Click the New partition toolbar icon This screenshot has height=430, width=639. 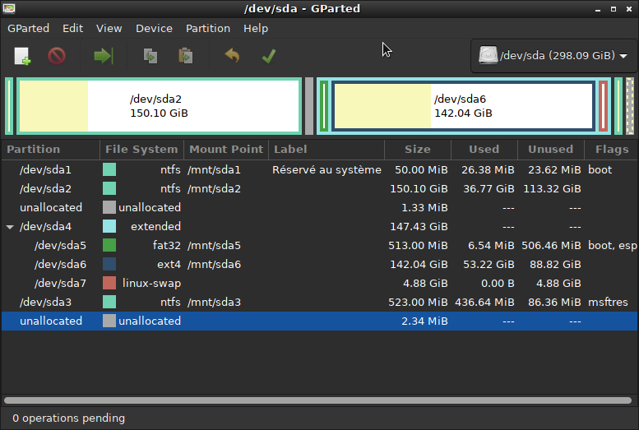[22, 56]
